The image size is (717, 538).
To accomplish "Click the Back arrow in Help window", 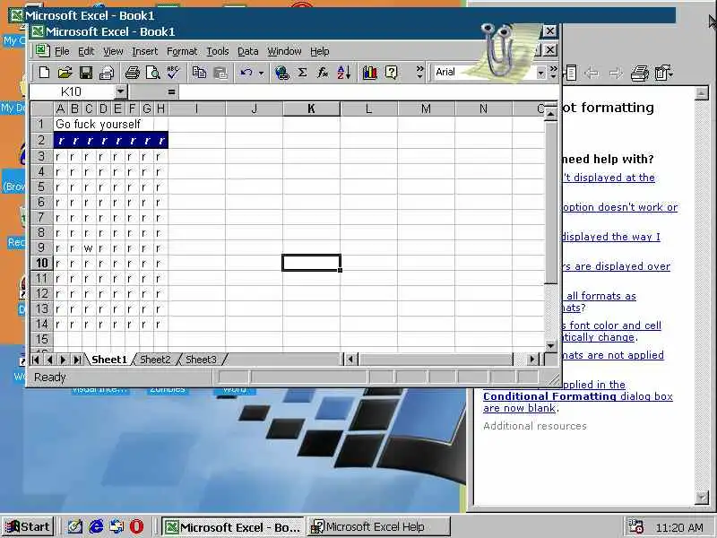I will coord(592,73).
